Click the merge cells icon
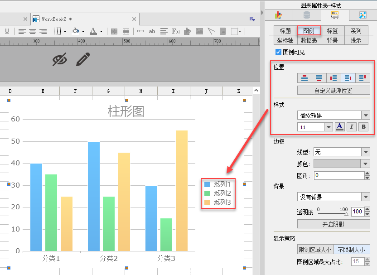The height and width of the screenshot is (275, 377). 114,31
